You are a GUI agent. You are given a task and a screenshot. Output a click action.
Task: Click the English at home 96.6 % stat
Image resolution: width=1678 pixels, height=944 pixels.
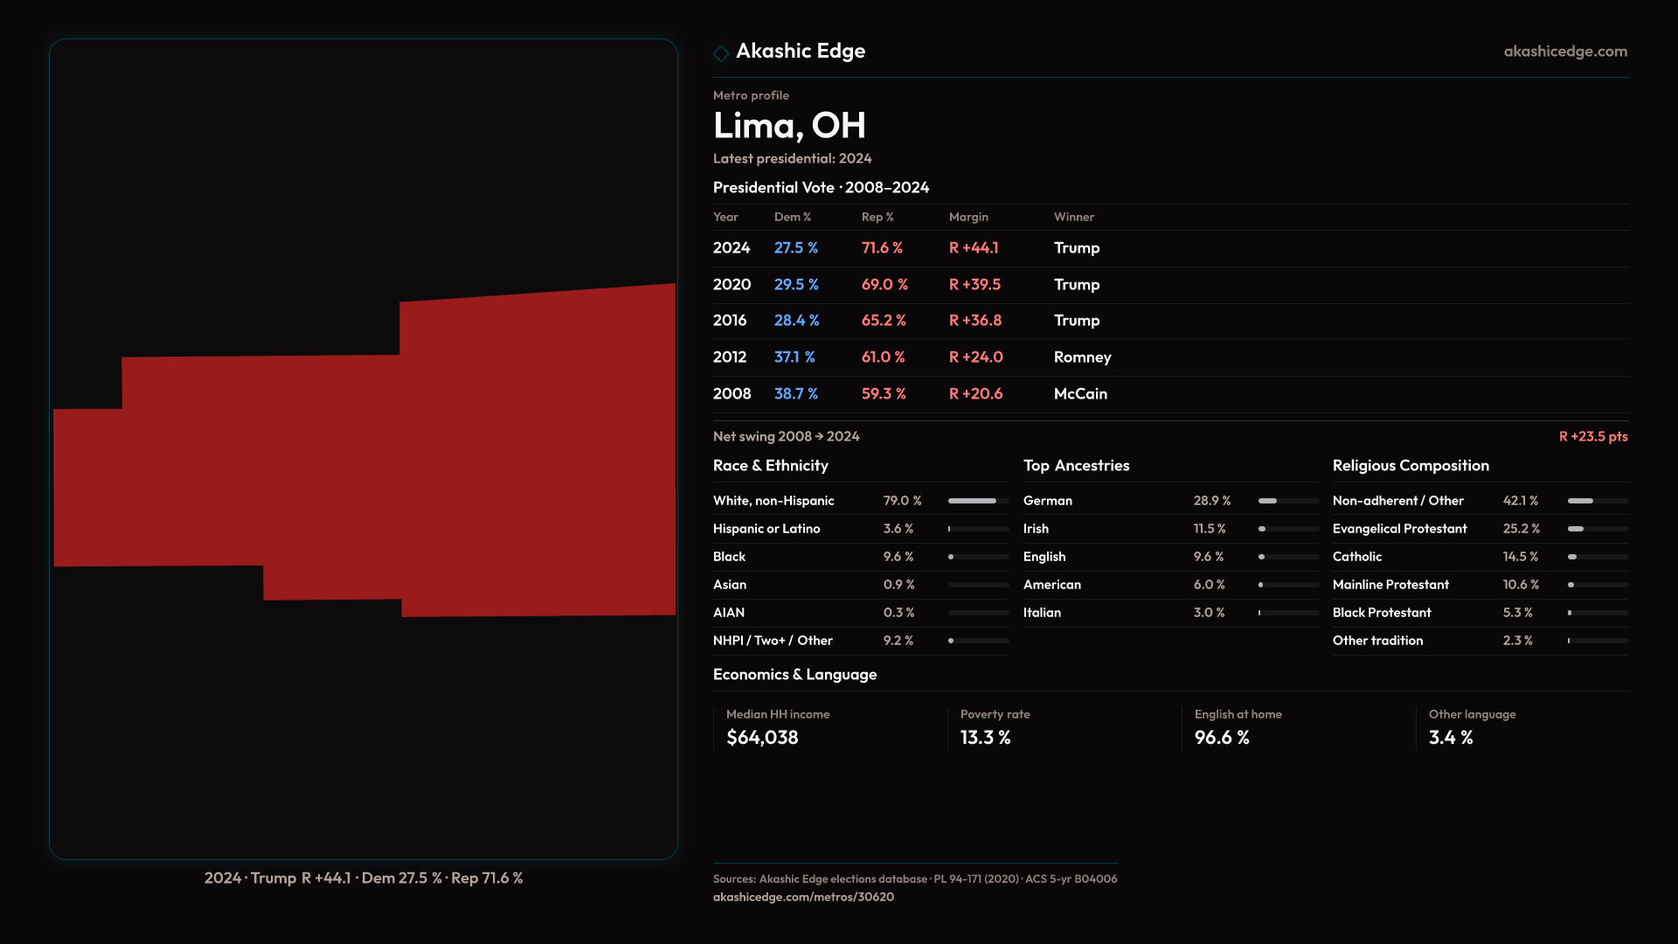[x=1222, y=738]
